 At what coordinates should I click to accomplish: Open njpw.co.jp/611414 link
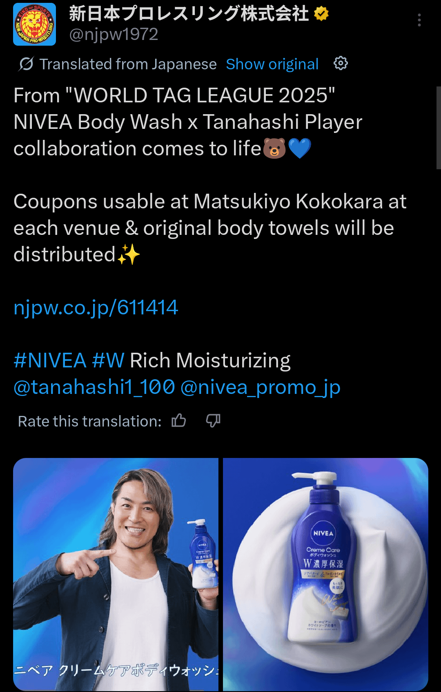pyautogui.click(x=96, y=307)
